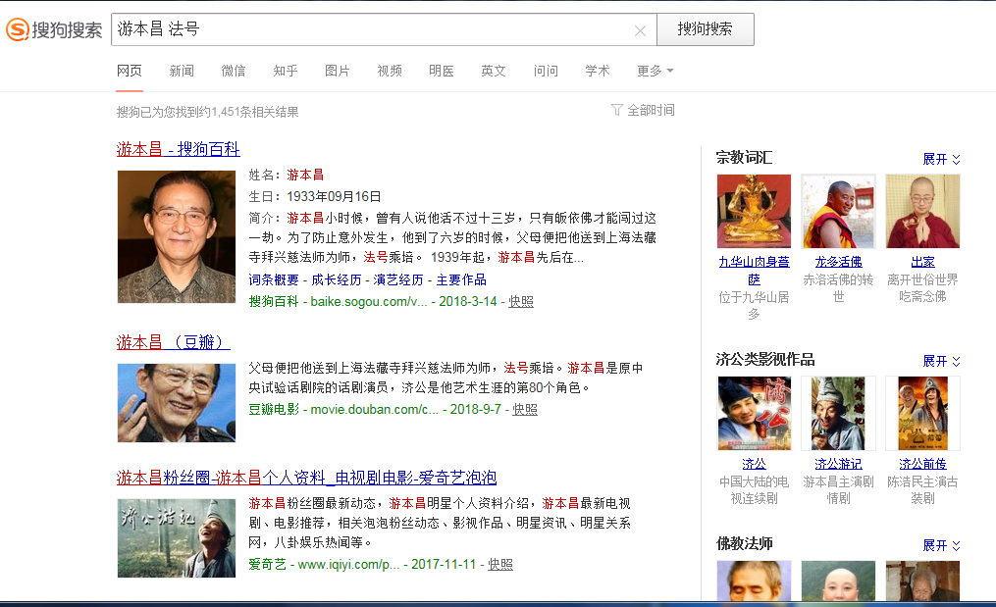Viewport: 996px width, 607px height.
Task: Select the 学术 tab
Action: [x=598, y=71]
